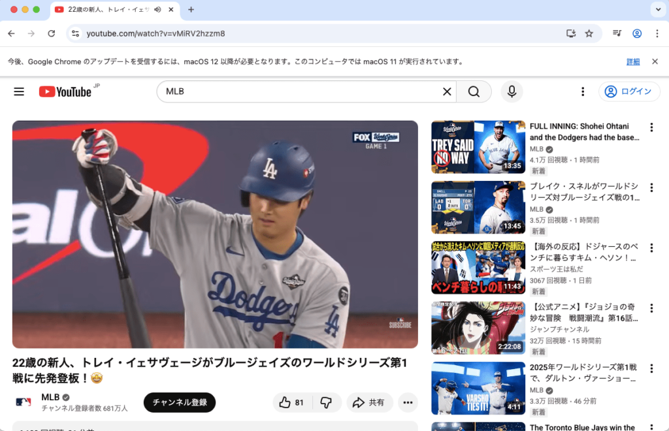Open a new browser tab

click(191, 9)
